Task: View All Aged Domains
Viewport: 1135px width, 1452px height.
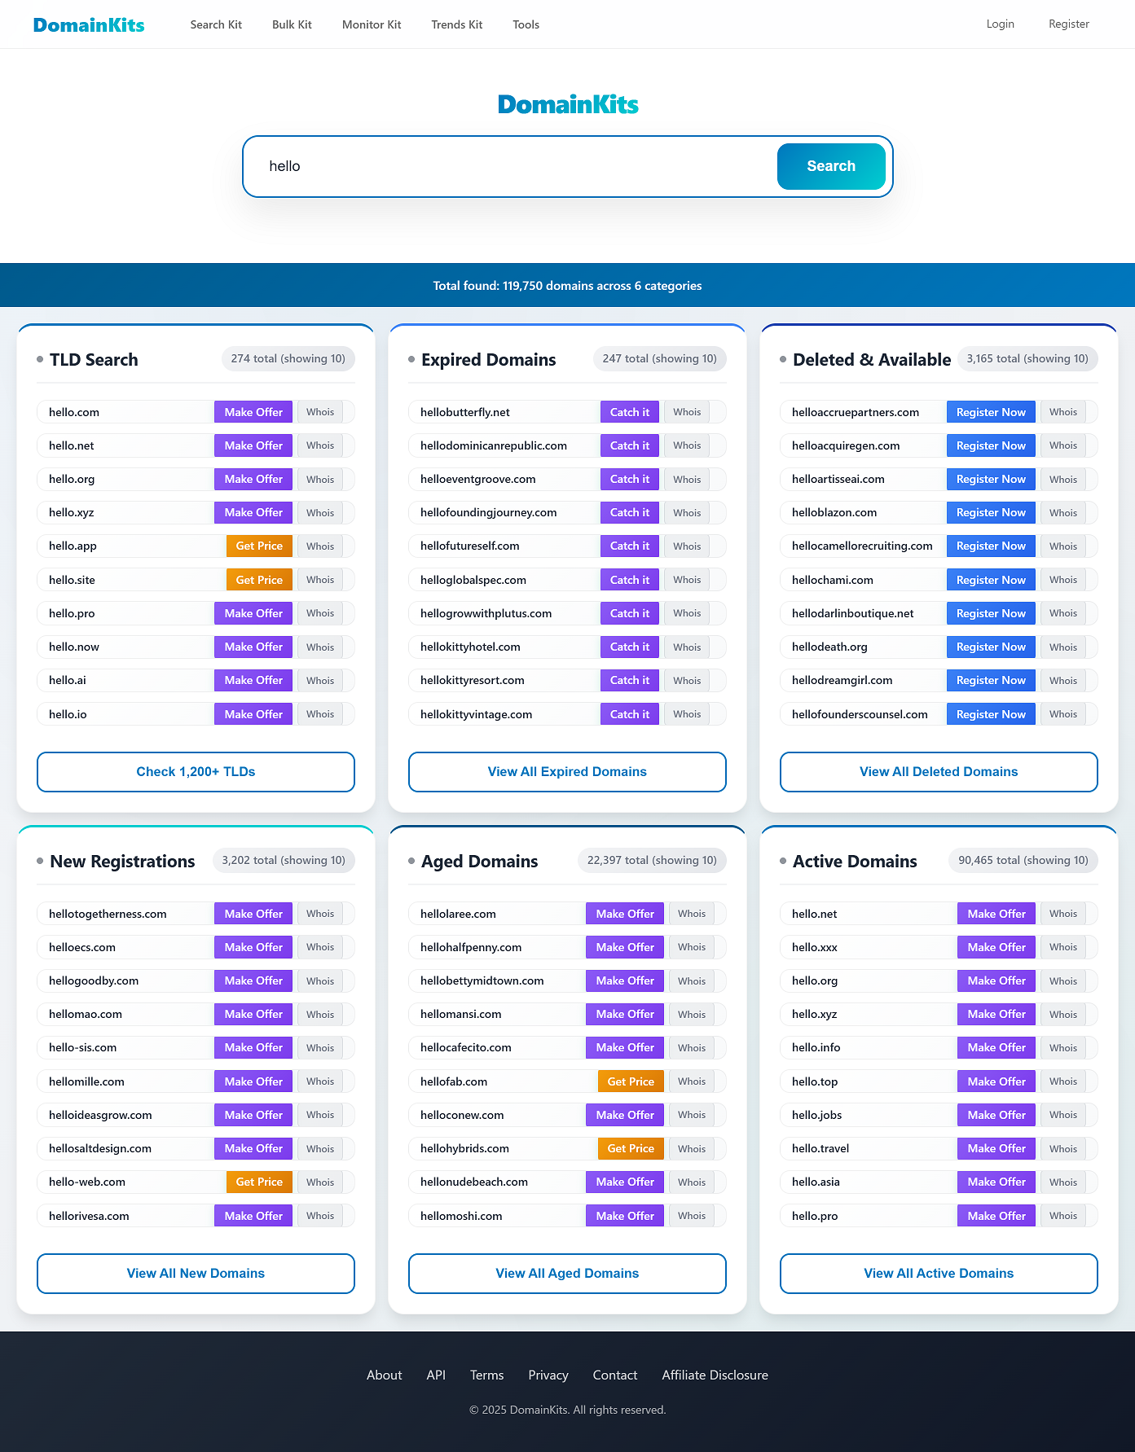Action: pyautogui.click(x=567, y=1274)
